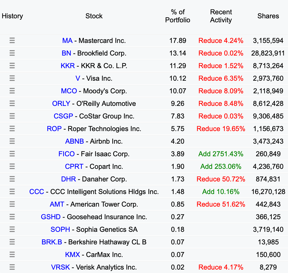Open history icon for Brookfield Corp. row
Image resolution: width=288 pixels, height=273 pixels.
[12, 53]
